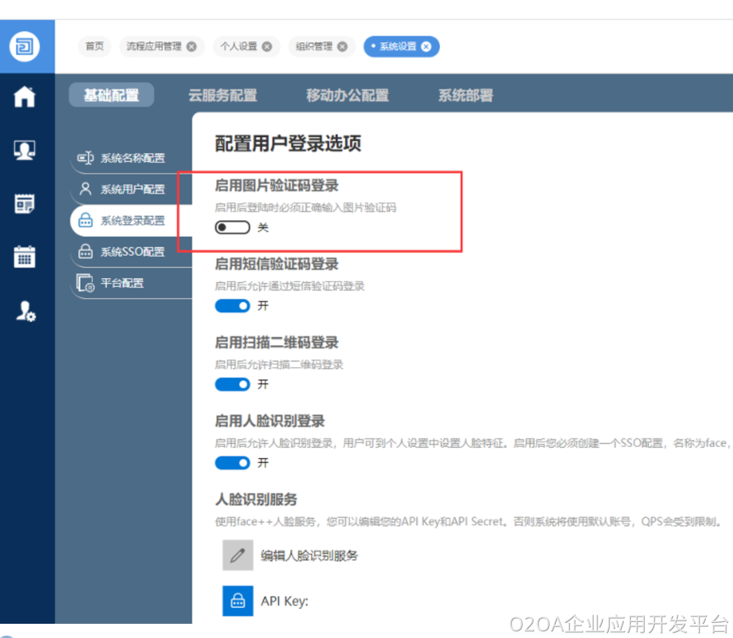Disable SMS verification code login toggle
Screen dimensions: 733x638
(x=232, y=306)
